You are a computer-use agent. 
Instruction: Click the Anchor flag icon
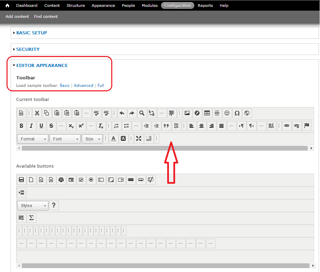pyautogui.click(x=307, y=126)
